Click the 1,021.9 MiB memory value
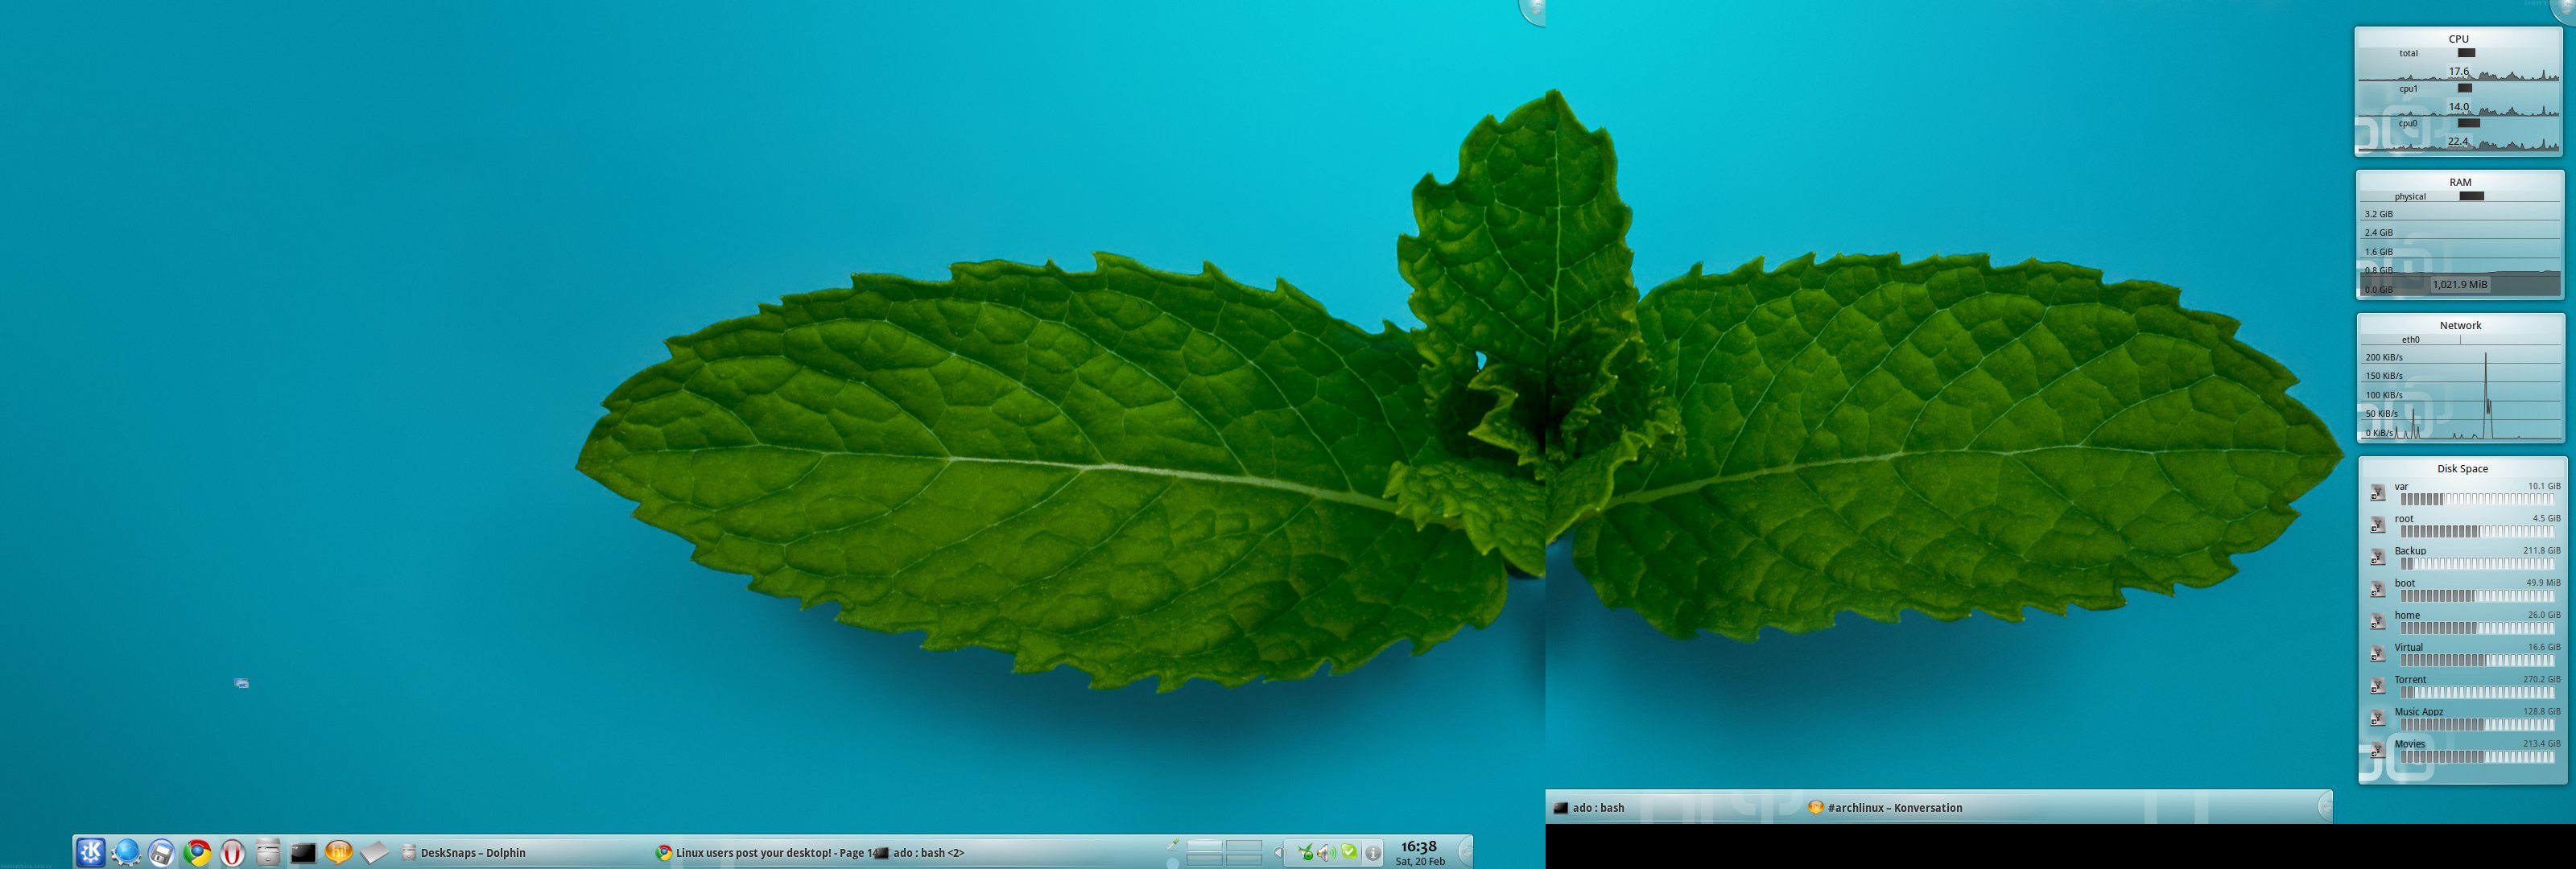 (x=2460, y=284)
